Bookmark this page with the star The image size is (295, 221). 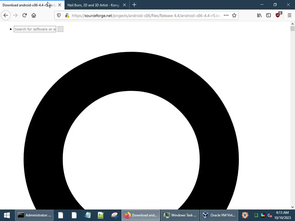(234, 16)
